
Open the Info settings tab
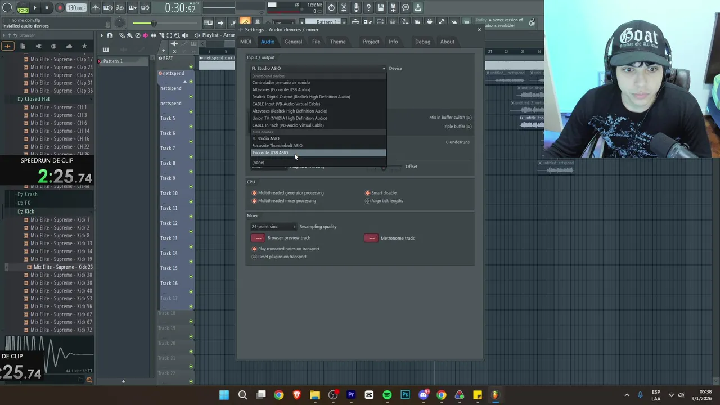pyautogui.click(x=393, y=42)
